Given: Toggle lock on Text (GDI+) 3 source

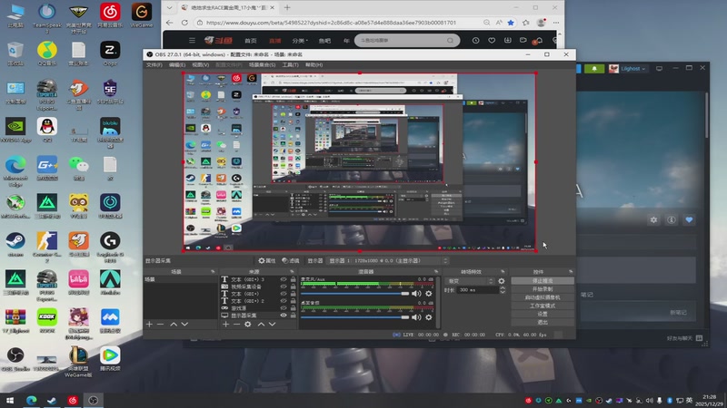Looking at the screenshot, I should 293,279.
